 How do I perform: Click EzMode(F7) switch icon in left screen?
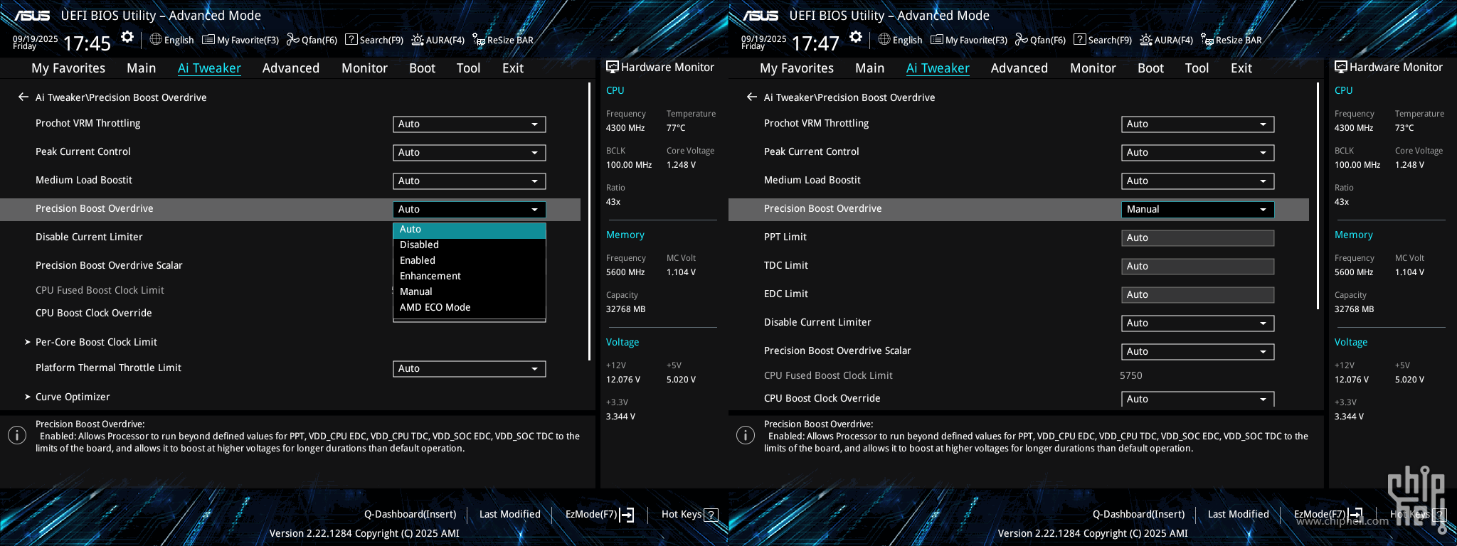[x=627, y=515]
